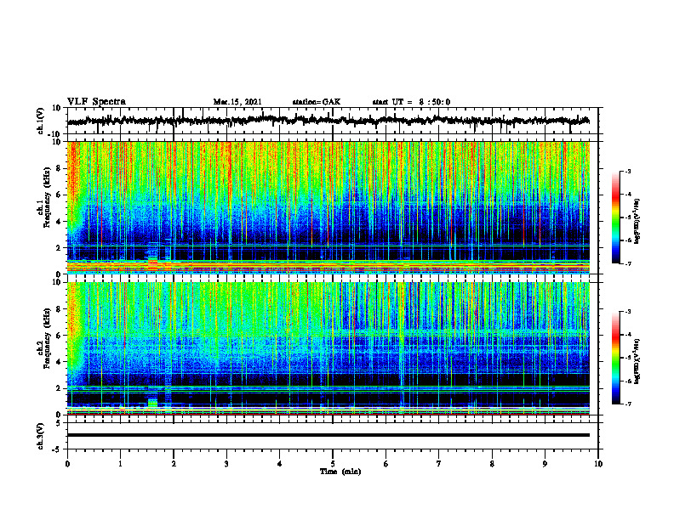Click time axis tick label "8"
The width and height of the screenshot is (674, 520).
point(492,464)
